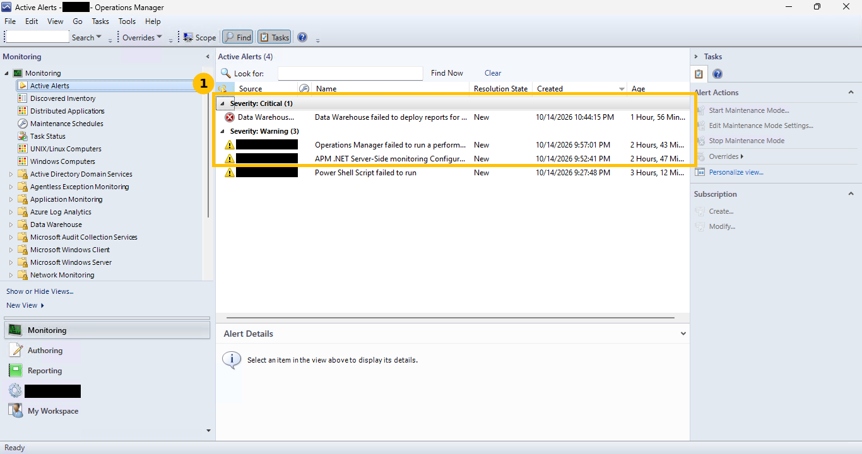Click the Clear link
The image size is (862, 454).
point(493,73)
